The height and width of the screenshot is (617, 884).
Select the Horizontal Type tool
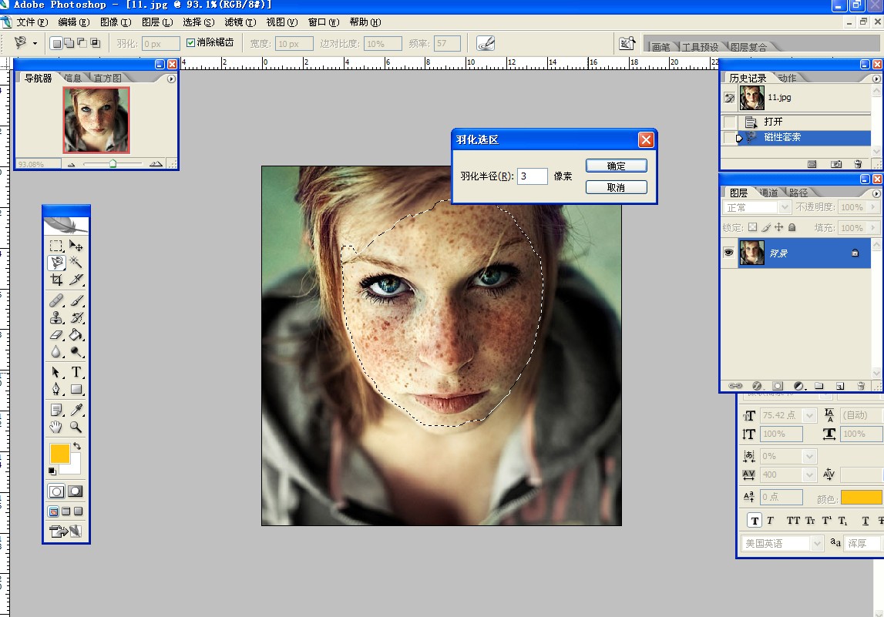coord(76,373)
